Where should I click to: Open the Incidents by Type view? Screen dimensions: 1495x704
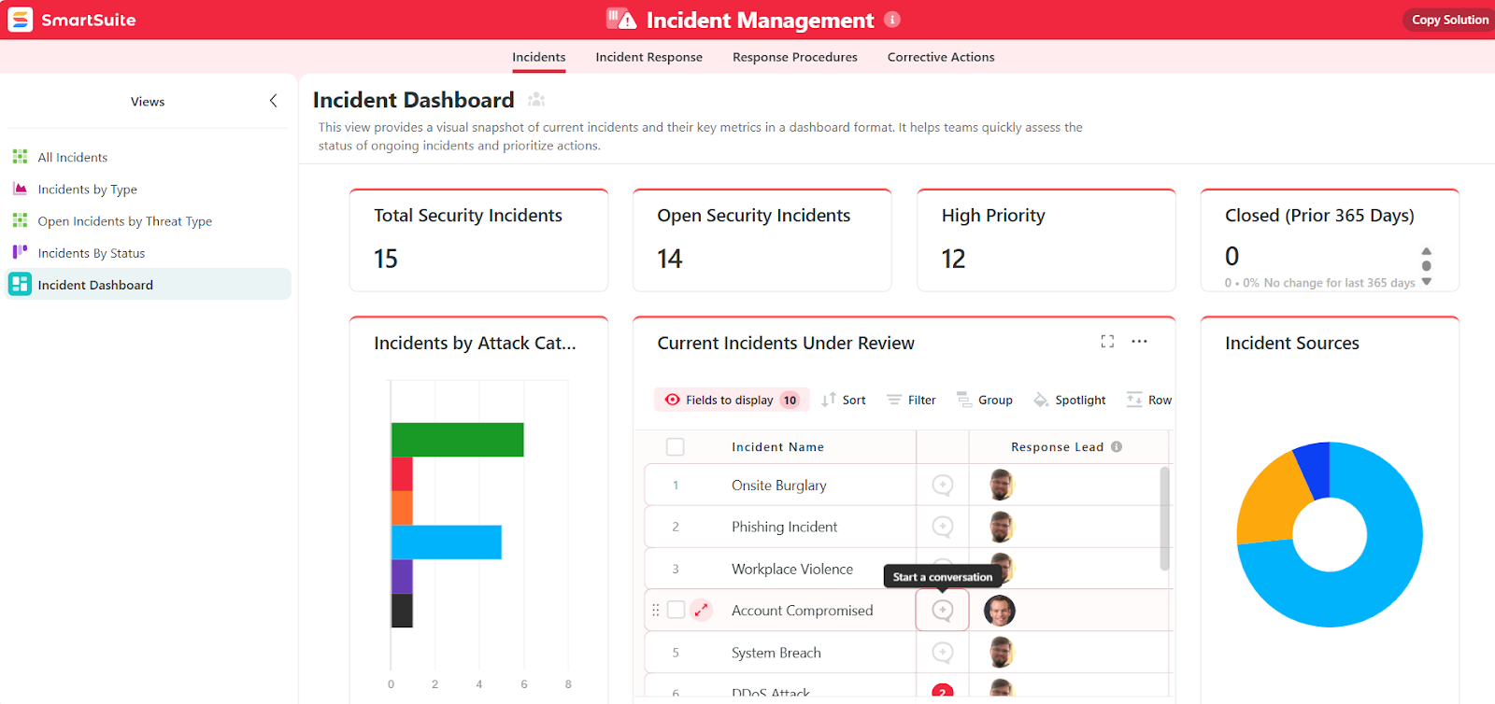point(87,190)
